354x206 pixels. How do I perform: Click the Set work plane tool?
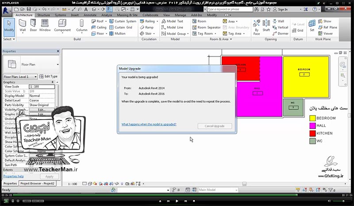(312, 26)
